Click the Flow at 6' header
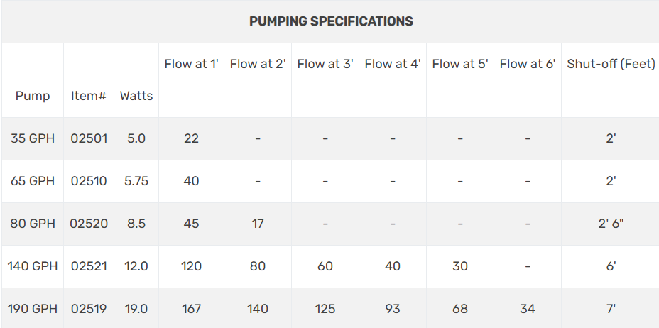The height and width of the screenshot is (328, 659). pyautogui.click(x=528, y=65)
